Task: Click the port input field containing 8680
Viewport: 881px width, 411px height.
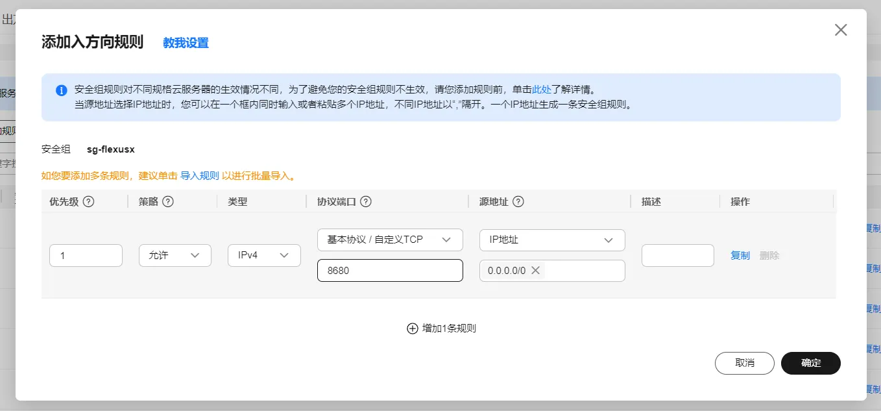Action: click(x=390, y=271)
